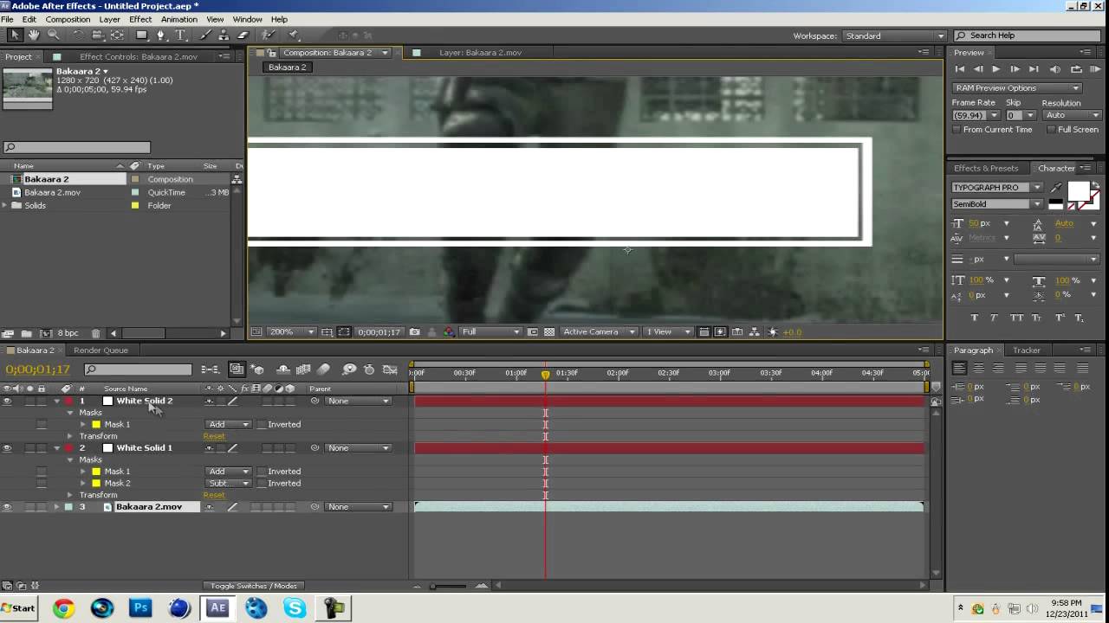
Task: Select the Rectangle shape tool
Action: point(142,35)
